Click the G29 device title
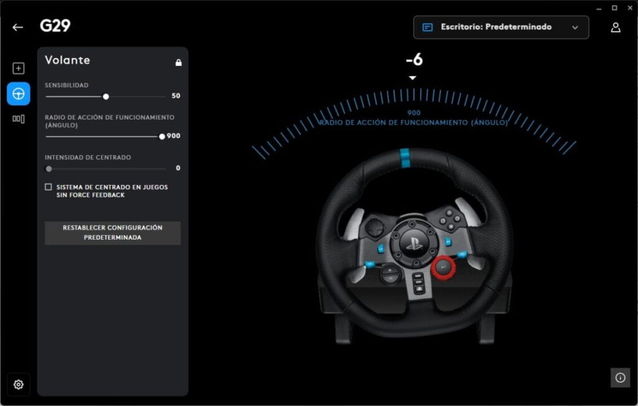Screen dimensions: 638x406 55,26
